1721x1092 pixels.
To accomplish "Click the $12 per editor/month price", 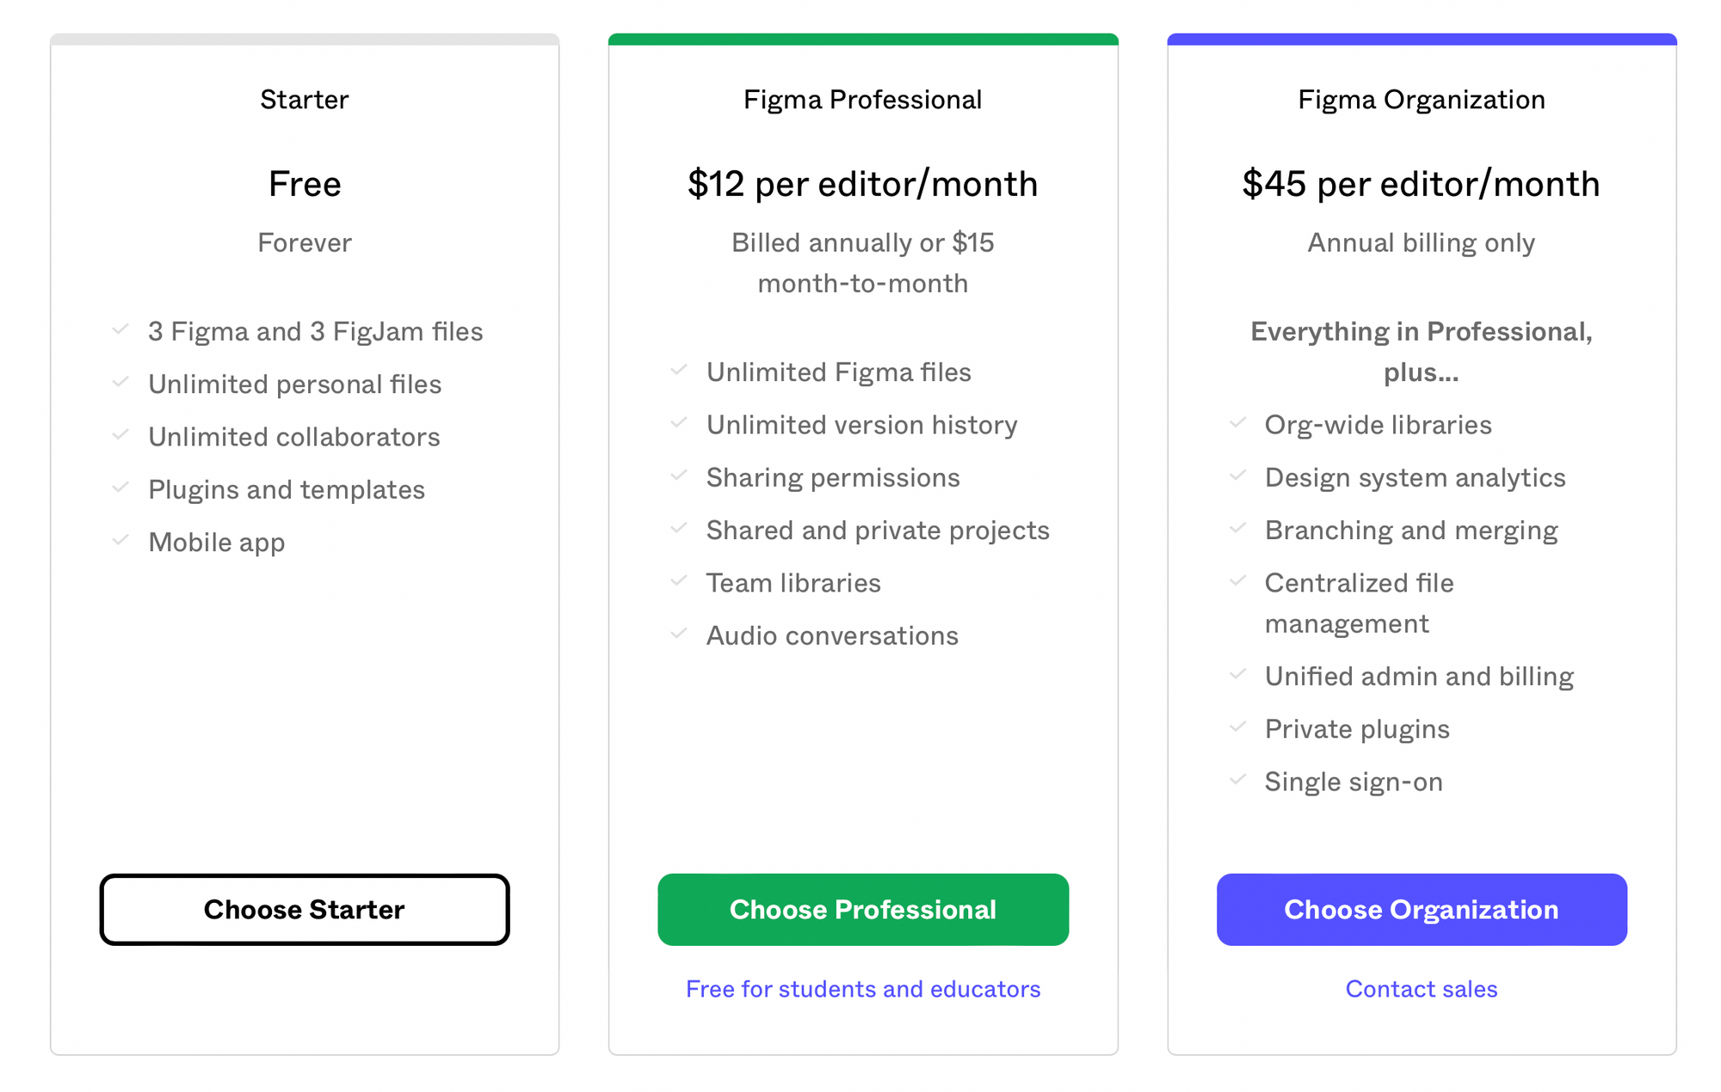I will click(863, 184).
